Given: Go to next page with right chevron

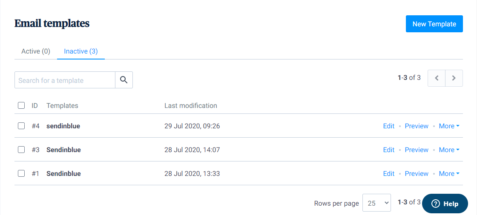Looking at the screenshot, I should pos(454,78).
